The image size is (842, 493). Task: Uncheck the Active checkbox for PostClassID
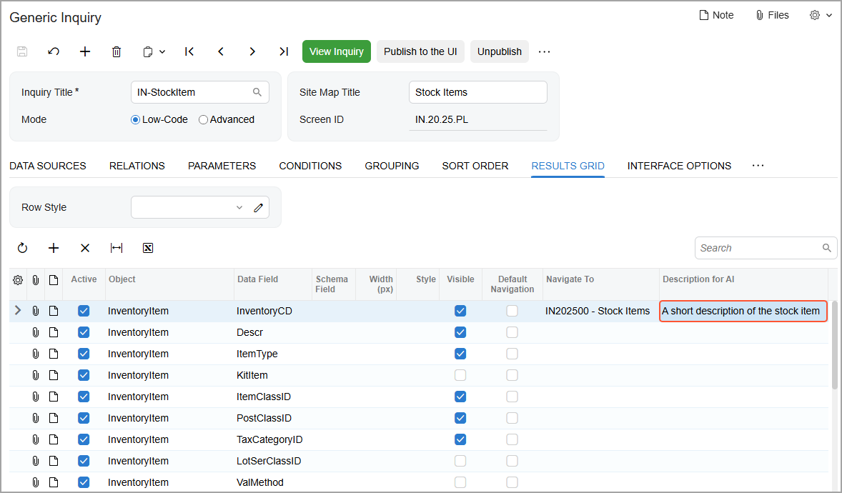point(84,419)
